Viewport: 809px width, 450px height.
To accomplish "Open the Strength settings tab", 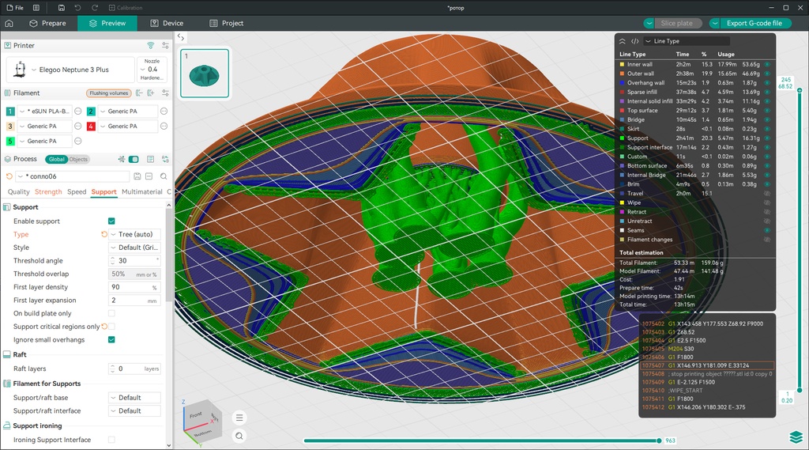I will [x=48, y=191].
